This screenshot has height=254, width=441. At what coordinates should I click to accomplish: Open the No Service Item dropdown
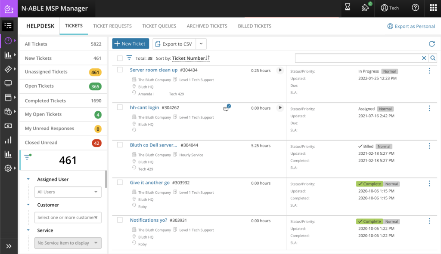click(x=68, y=243)
